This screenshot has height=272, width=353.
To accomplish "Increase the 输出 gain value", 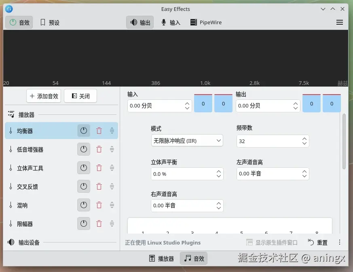I will click(x=295, y=104).
